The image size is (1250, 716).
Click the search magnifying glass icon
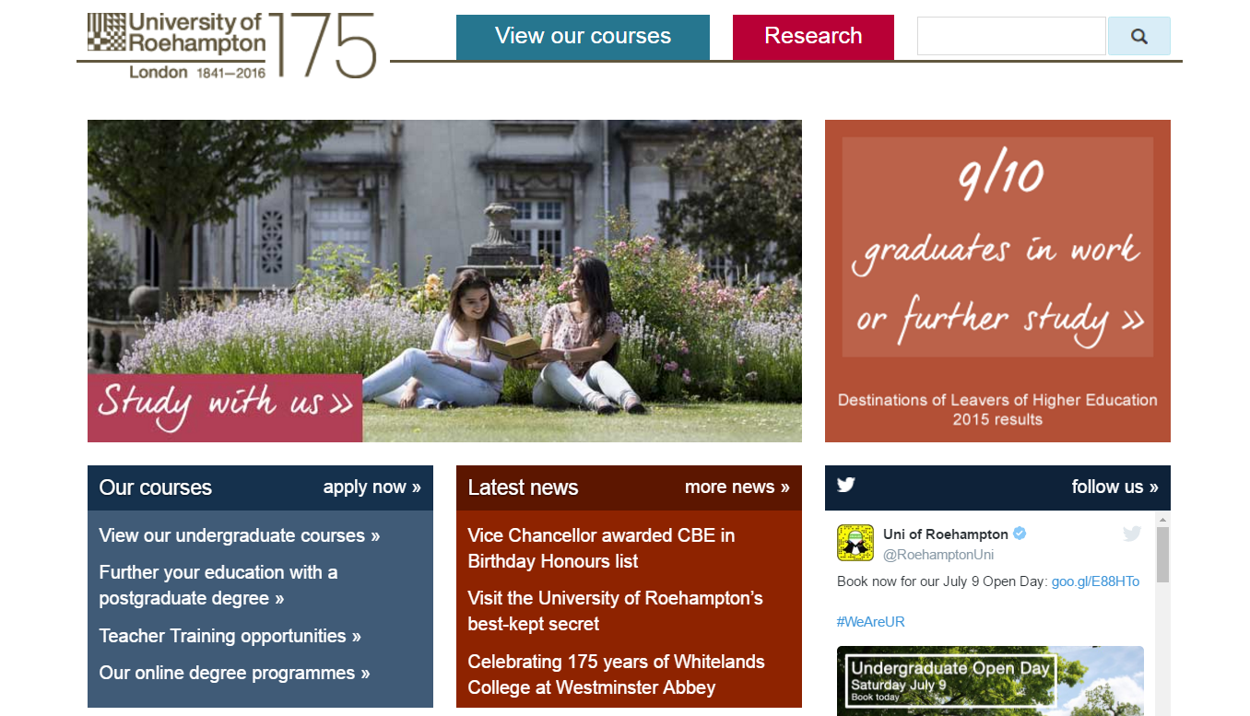[1139, 35]
